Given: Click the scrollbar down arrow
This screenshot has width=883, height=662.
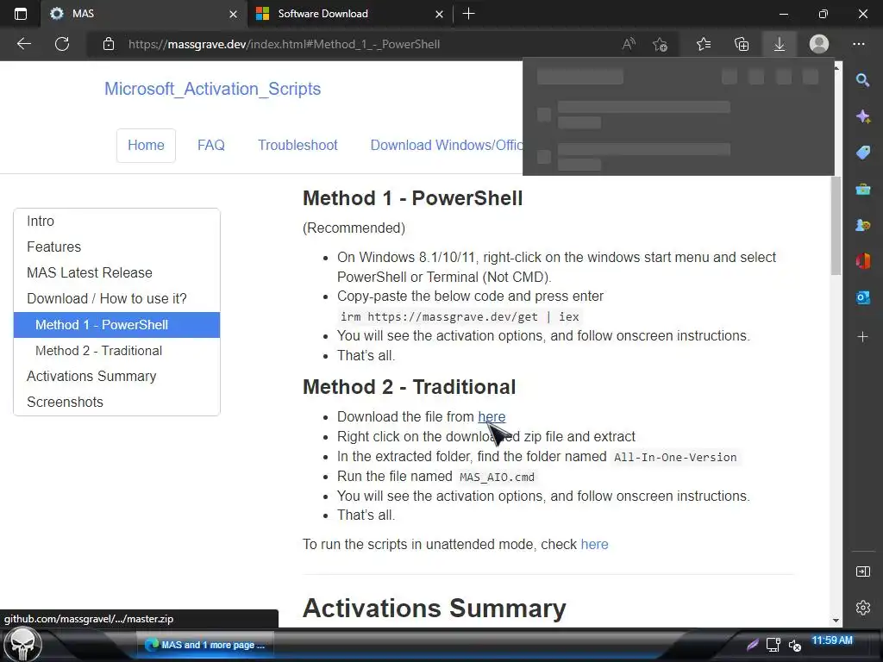Looking at the screenshot, I should (836, 621).
